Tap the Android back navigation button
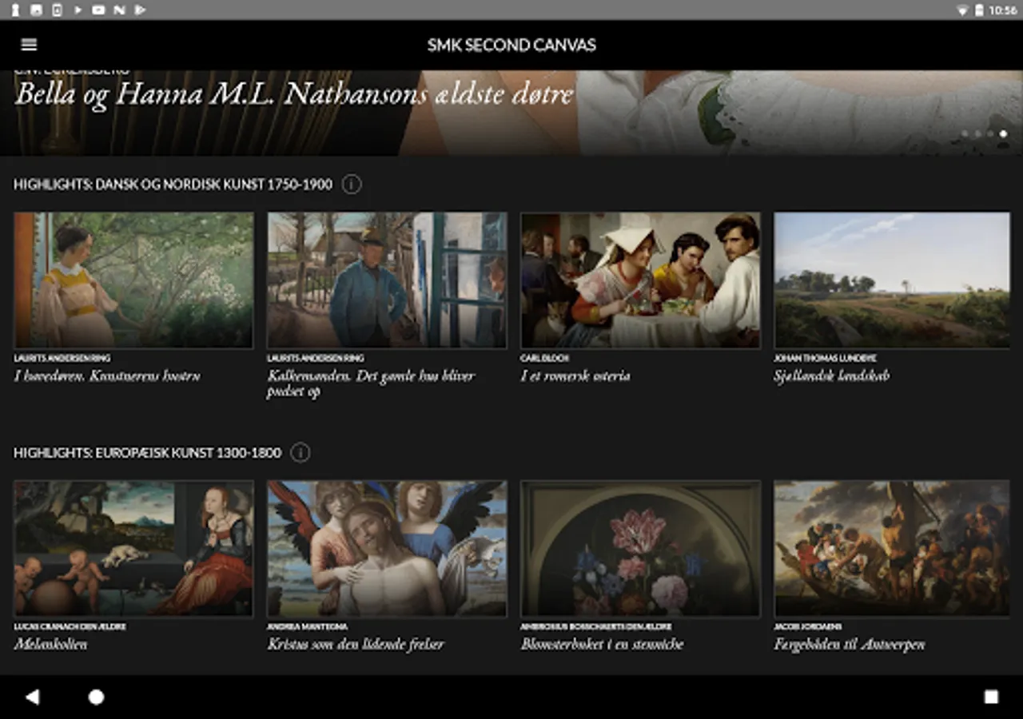This screenshot has width=1023, height=719. point(32,697)
